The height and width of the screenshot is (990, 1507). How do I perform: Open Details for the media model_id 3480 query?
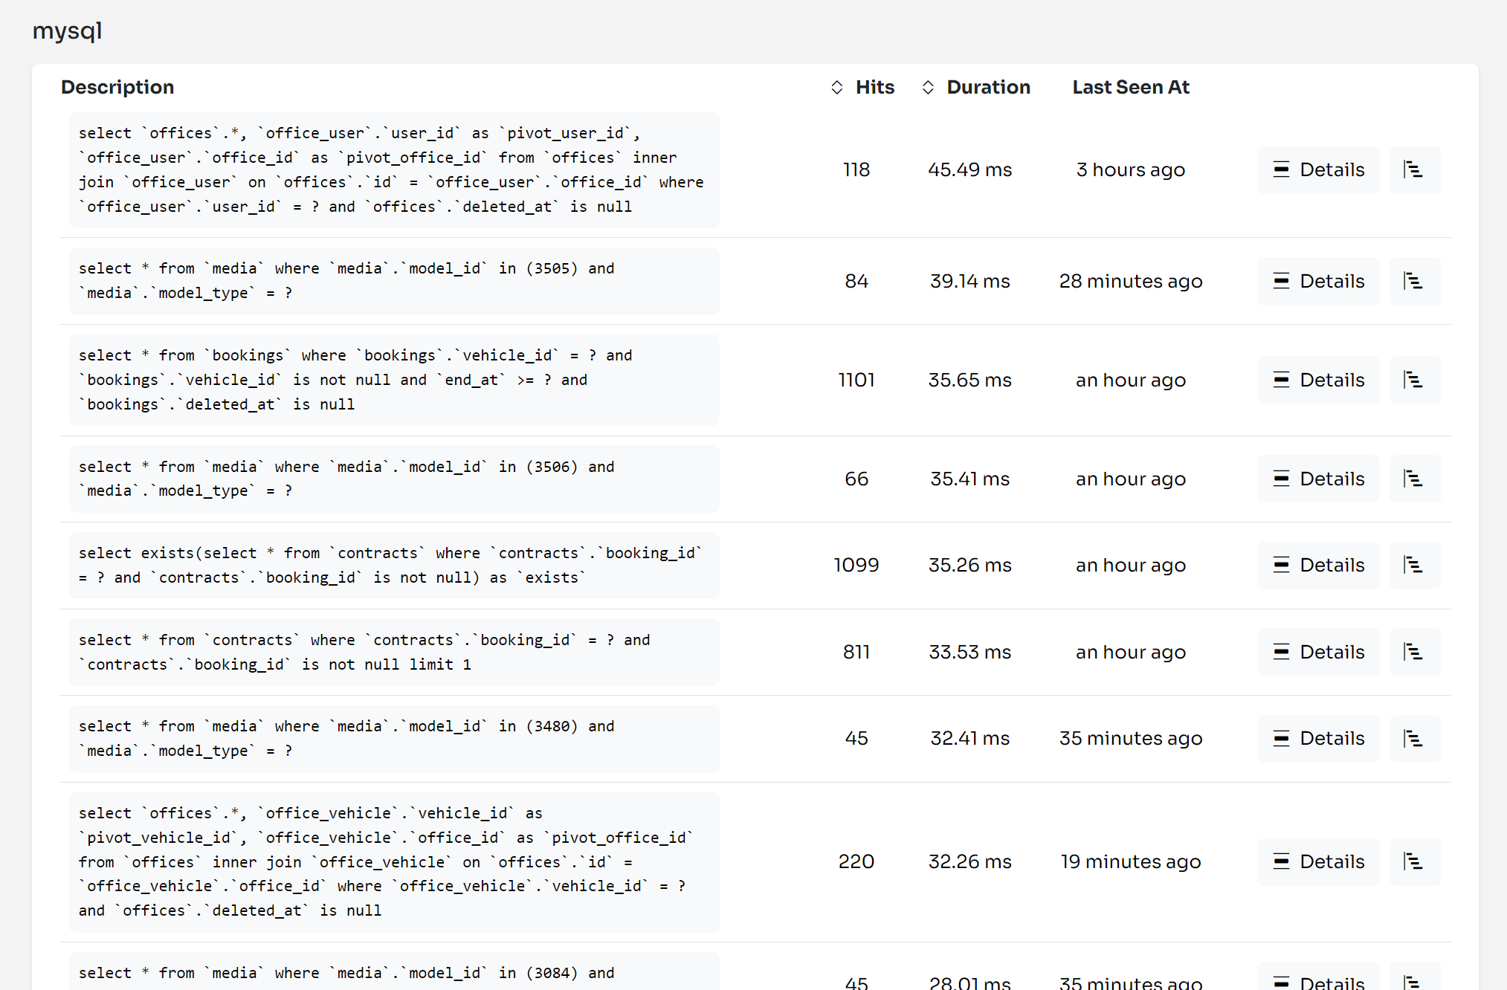(x=1317, y=738)
